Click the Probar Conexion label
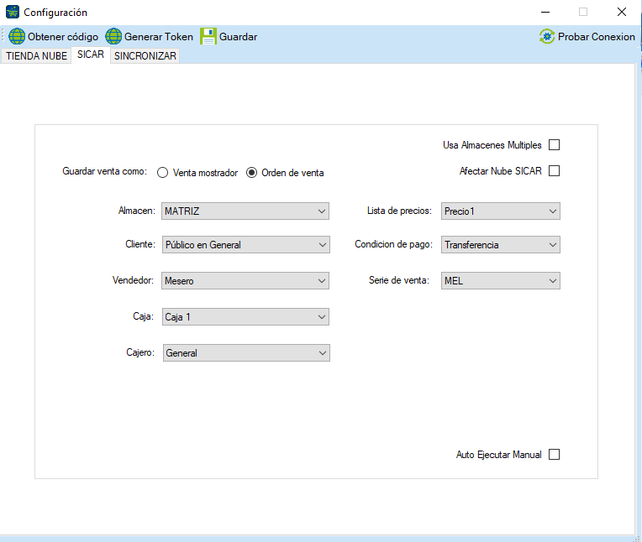The image size is (642, 542). click(x=596, y=37)
